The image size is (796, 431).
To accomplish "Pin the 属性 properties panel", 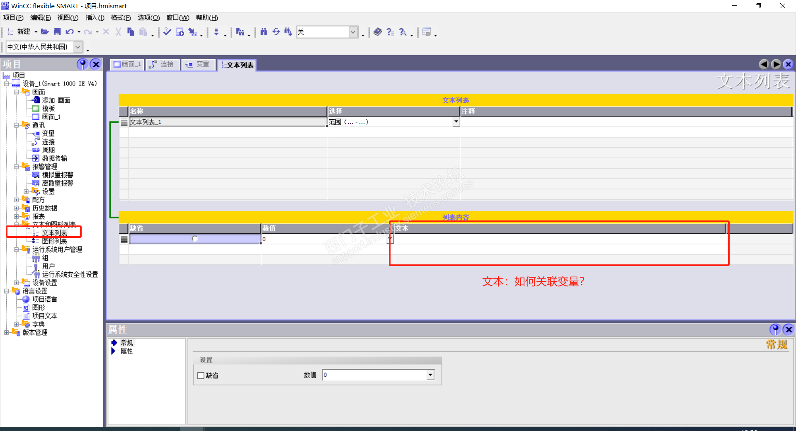I will tap(775, 329).
